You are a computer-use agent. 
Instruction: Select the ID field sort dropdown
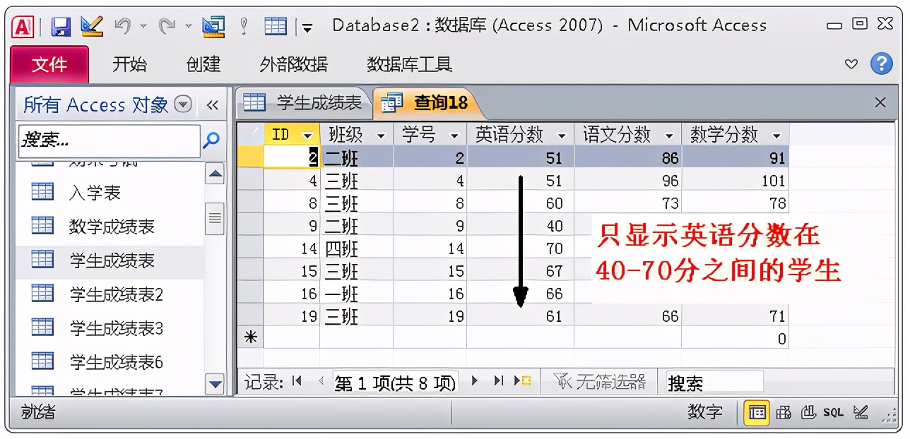click(307, 133)
